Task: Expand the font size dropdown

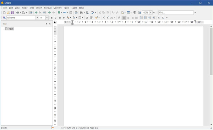Action: tap(47, 18)
